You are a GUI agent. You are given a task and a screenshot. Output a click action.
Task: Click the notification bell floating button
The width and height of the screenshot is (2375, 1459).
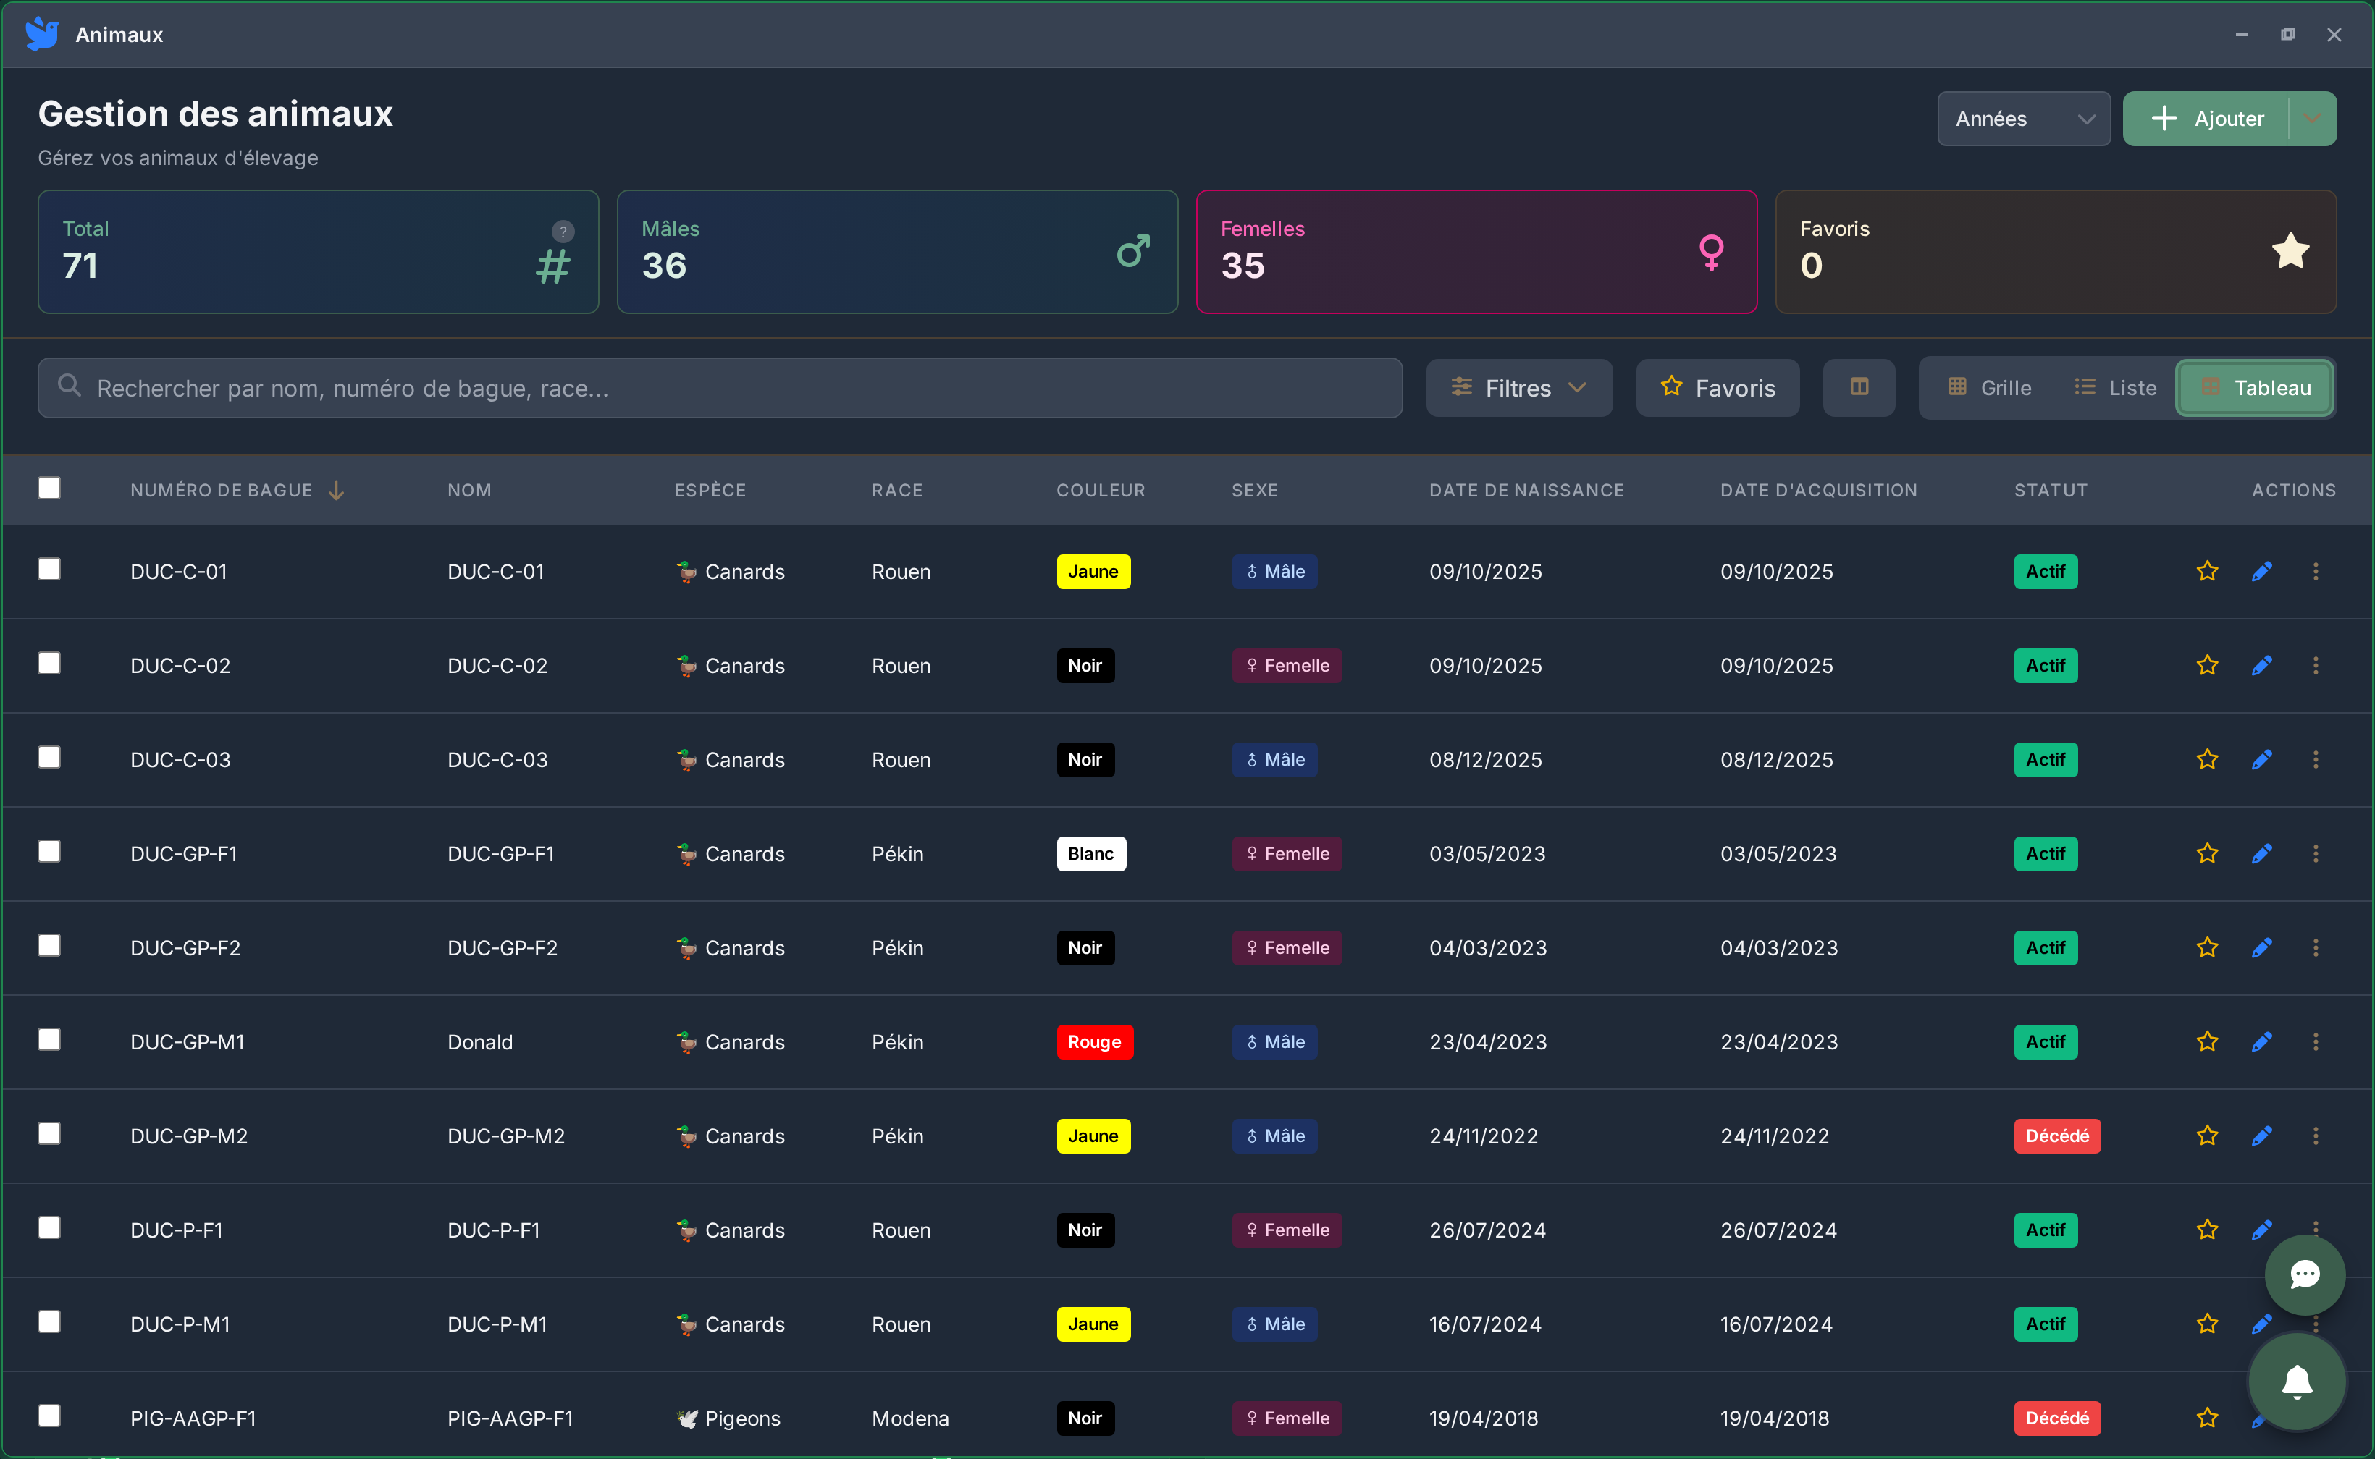point(2297,1382)
